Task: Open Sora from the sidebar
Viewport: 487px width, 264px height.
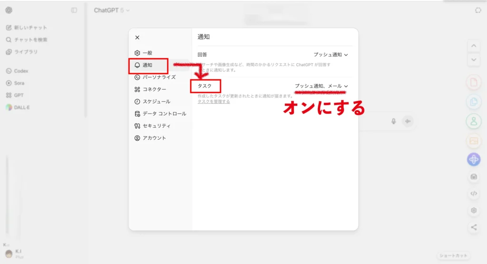Action: [15, 83]
